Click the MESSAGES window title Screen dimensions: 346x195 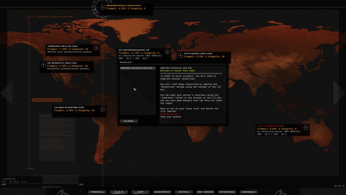(126, 62)
